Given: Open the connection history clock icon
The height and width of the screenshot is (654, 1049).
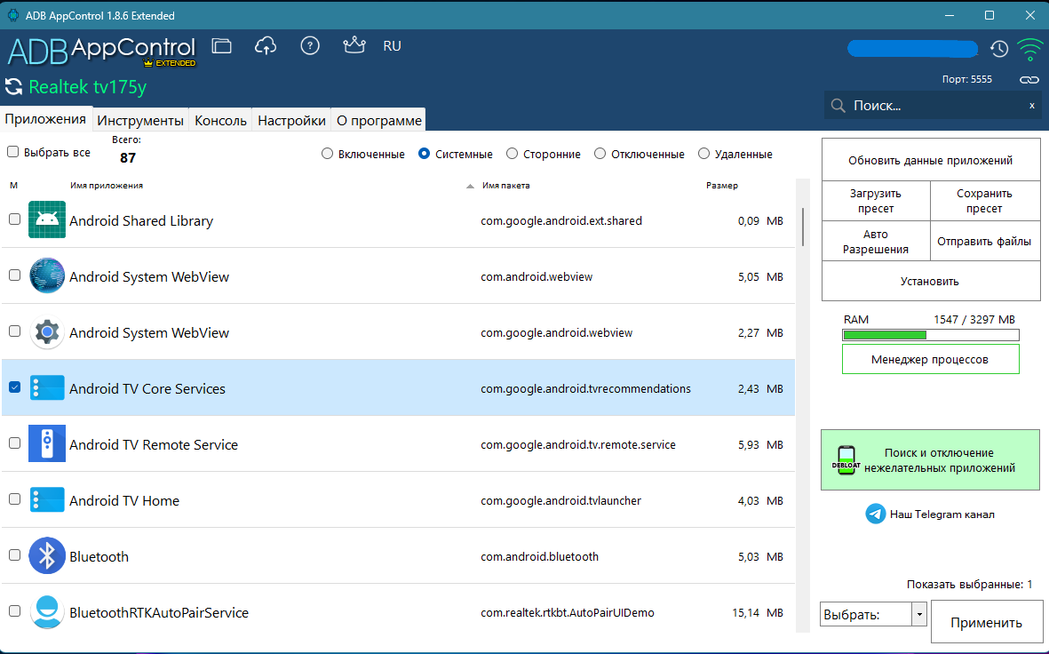Looking at the screenshot, I should point(999,49).
